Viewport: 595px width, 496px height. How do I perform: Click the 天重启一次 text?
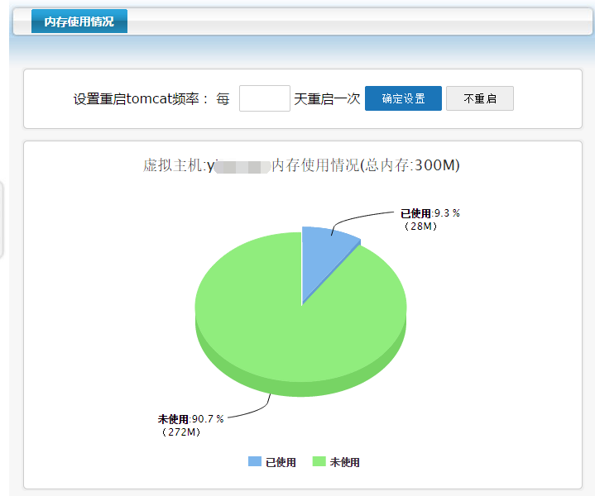(x=327, y=99)
